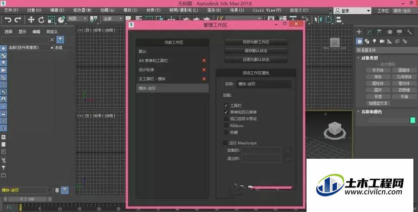
Task: Open the Display panel tab icon
Action: point(399,32)
